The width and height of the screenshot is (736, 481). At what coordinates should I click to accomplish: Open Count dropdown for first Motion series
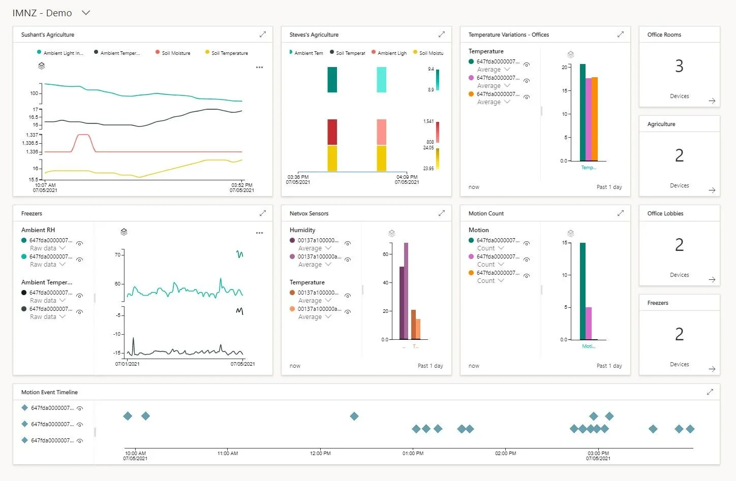[x=490, y=248]
